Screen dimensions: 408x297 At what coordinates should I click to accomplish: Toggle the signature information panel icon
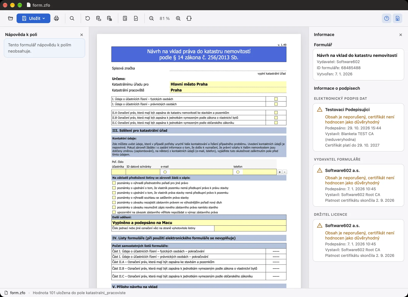click(398, 18)
